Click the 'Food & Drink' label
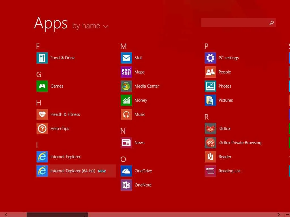This screenshot has height=217, width=290. click(63, 58)
